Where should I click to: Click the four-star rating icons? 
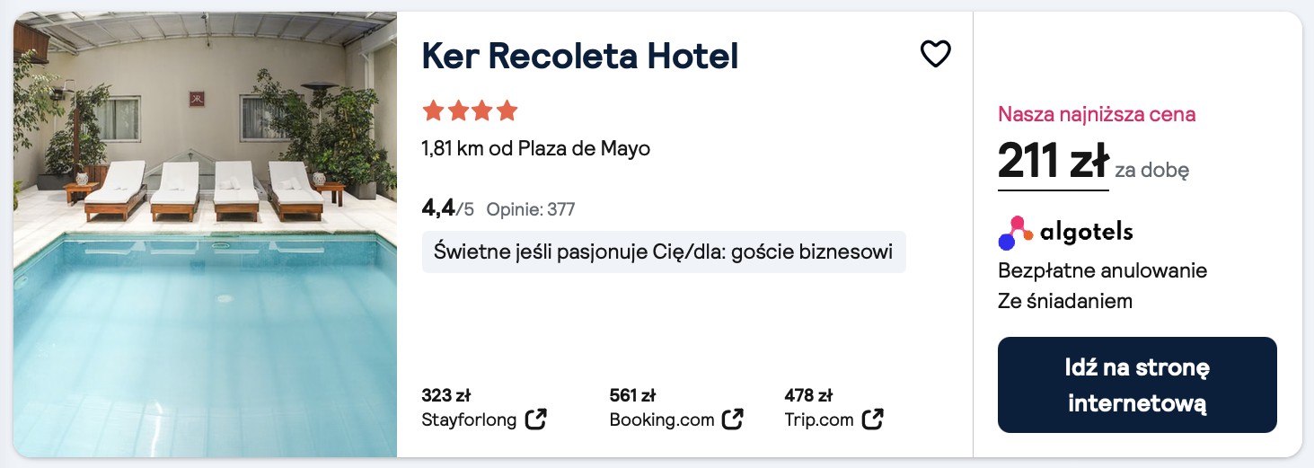470,111
